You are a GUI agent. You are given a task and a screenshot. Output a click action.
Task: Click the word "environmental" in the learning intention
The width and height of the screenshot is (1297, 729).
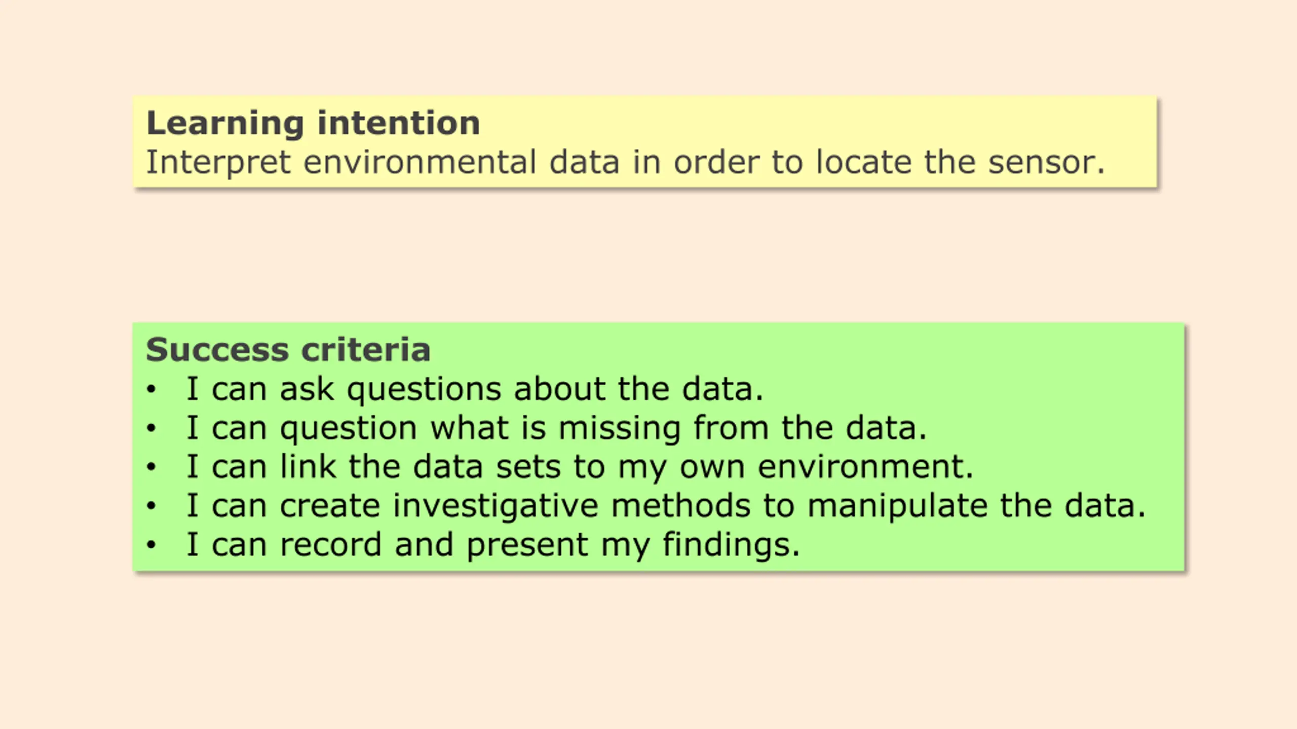click(x=420, y=163)
